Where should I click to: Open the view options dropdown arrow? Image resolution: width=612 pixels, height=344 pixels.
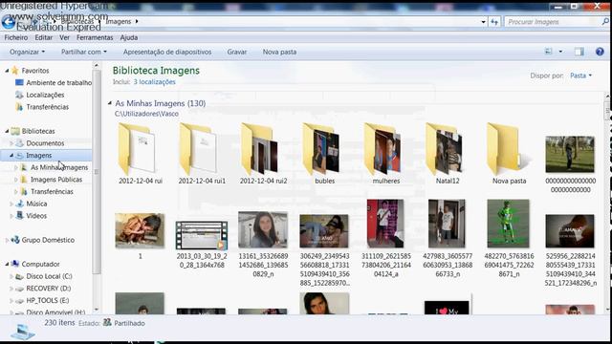coord(561,52)
